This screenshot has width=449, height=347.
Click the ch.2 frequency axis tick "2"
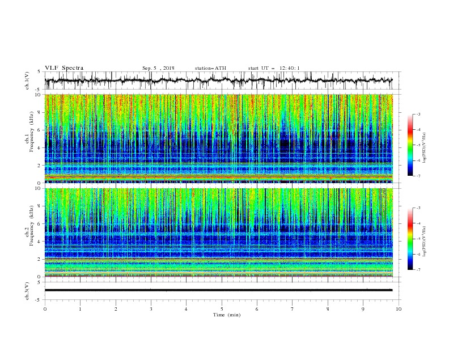[x=40, y=259]
